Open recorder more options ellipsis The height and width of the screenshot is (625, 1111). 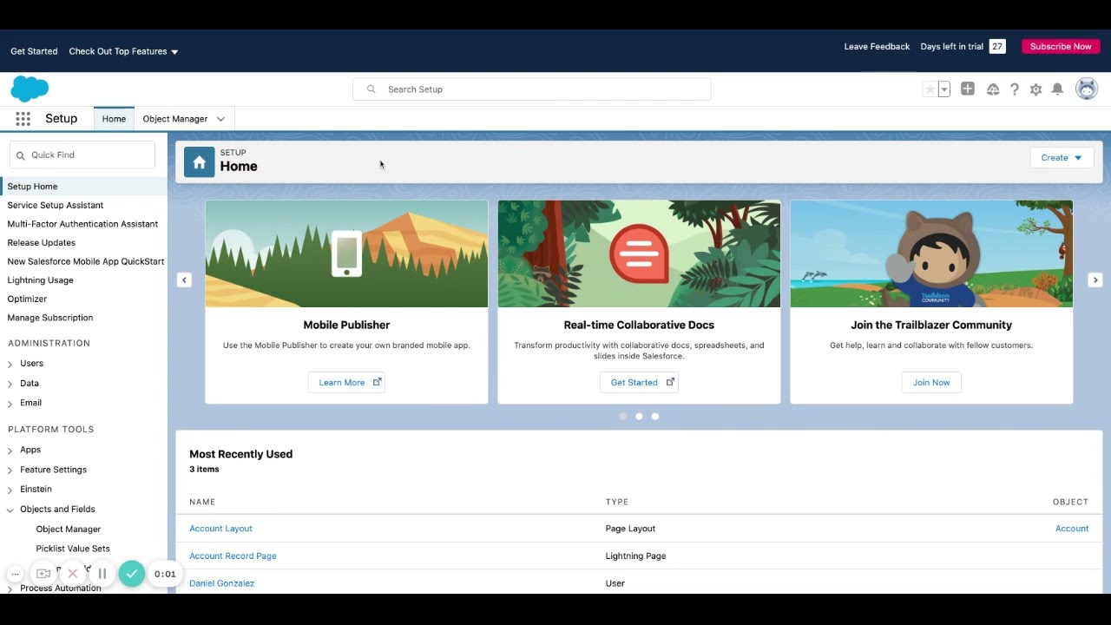click(15, 574)
